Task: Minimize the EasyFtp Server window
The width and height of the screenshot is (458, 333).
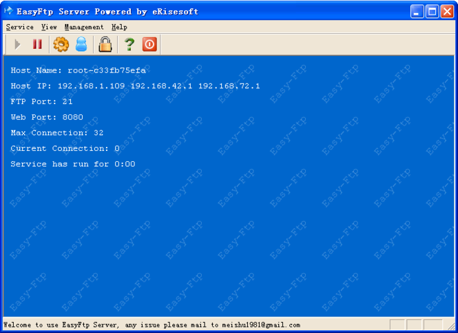Action: pyautogui.click(x=417, y=12)
